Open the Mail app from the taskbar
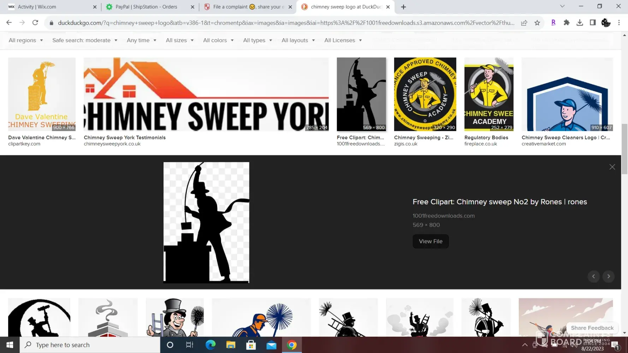The width and height of the screenshot is (628, 353). tap(271, 345)
